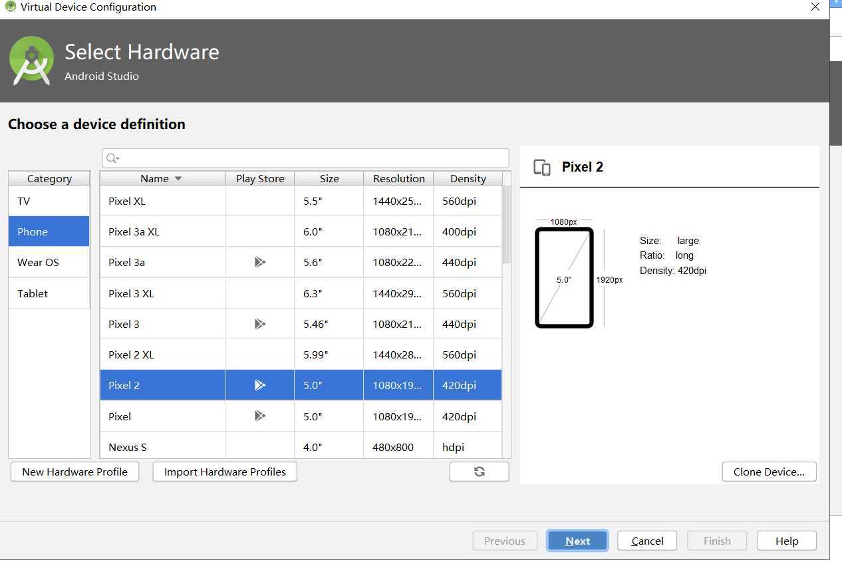Click the refresh device list icon button
842x566 pixels.
point(479,472)
